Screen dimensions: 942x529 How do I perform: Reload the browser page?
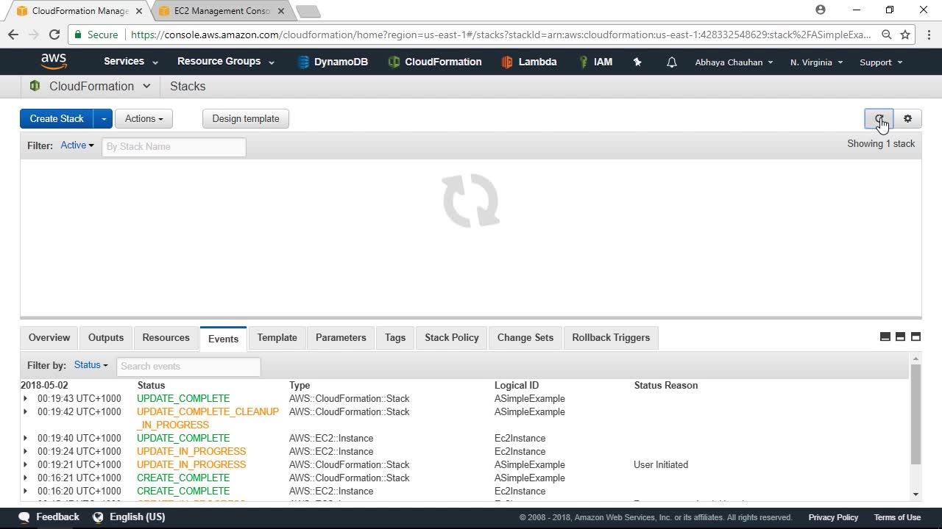pos(54,35)
